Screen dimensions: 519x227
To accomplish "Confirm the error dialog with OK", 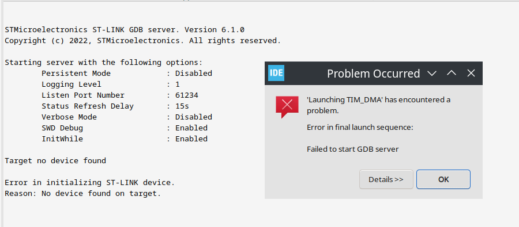I will 443,179.
